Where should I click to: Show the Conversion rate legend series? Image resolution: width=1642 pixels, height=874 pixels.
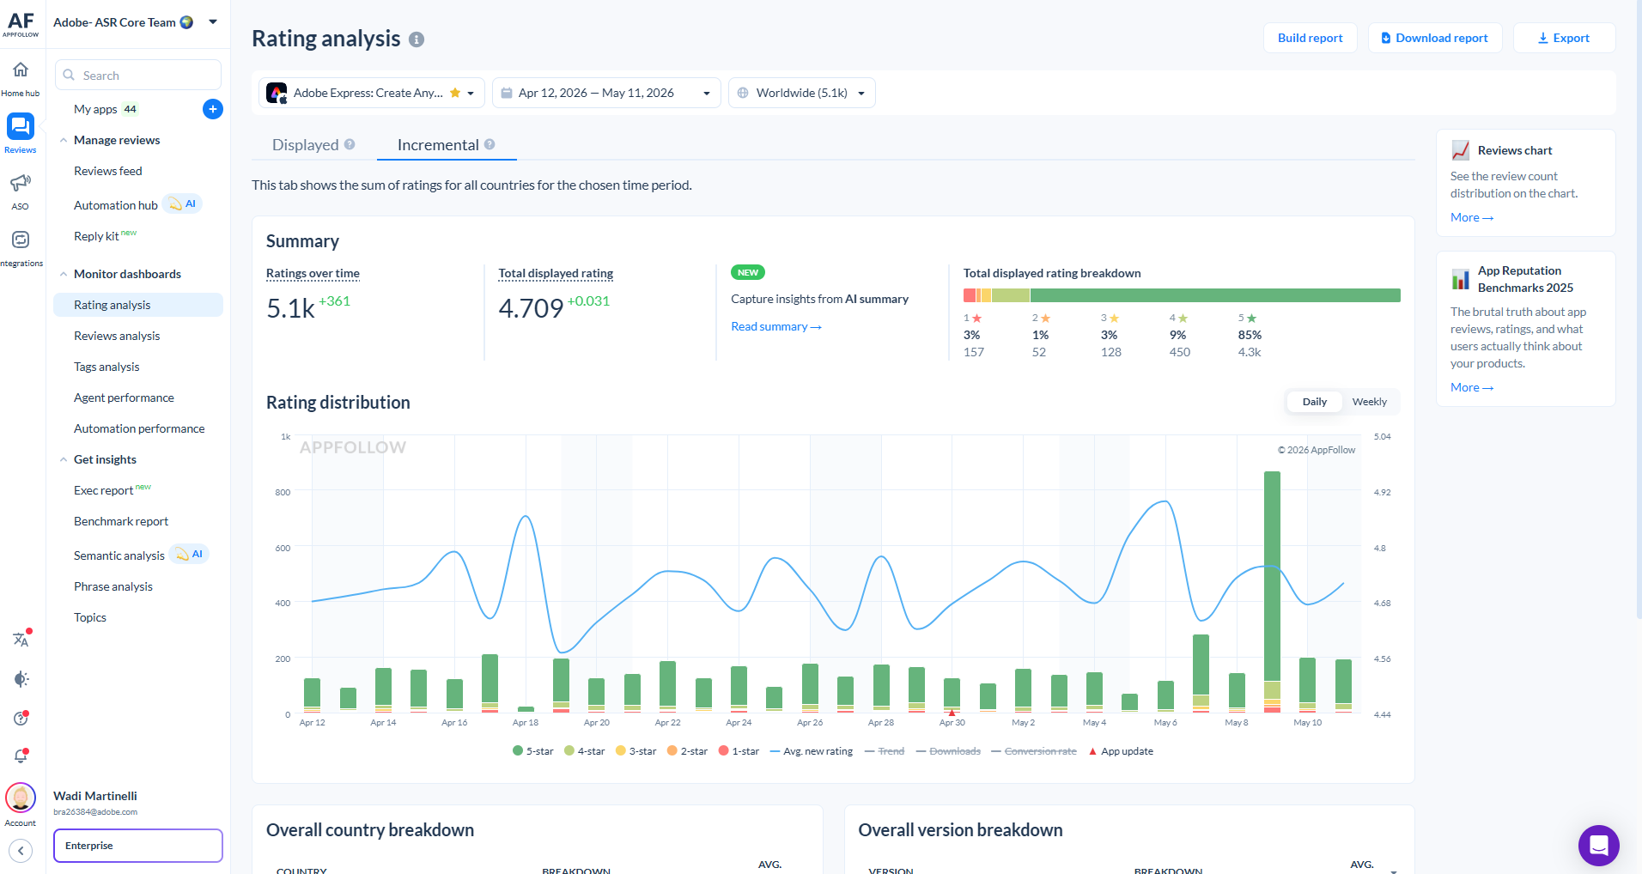(x=1034, y=751)
